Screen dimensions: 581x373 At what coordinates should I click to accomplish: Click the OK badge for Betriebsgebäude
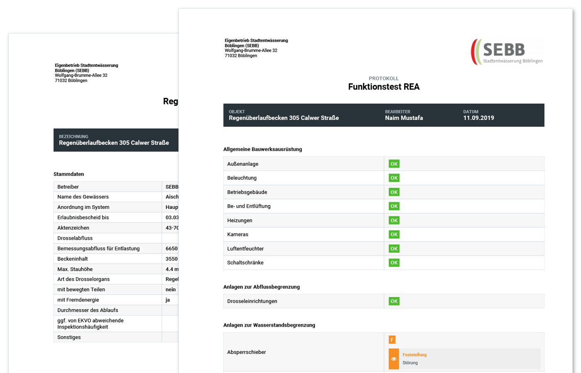(x=394, y=192)
